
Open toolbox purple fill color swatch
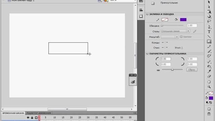click(211, 98)
